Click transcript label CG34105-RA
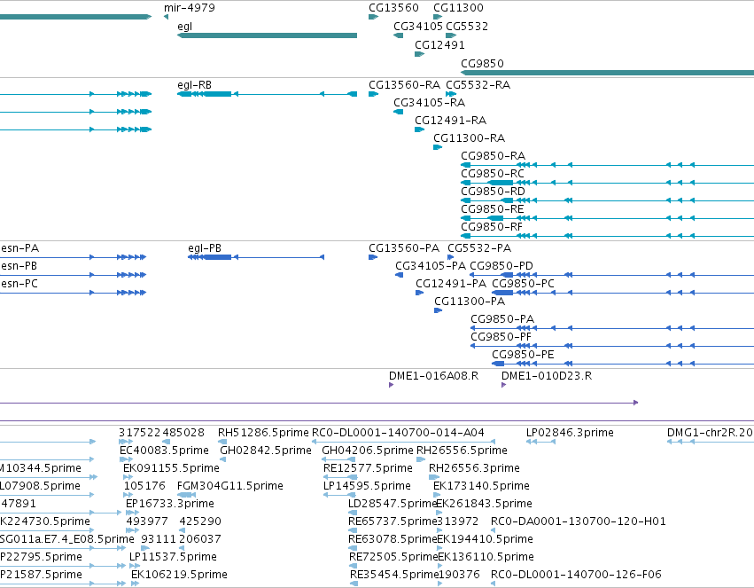Screen dimensions: 754x588 pyautogui.click(x=430, y=103)
